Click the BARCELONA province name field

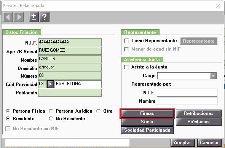78,84
